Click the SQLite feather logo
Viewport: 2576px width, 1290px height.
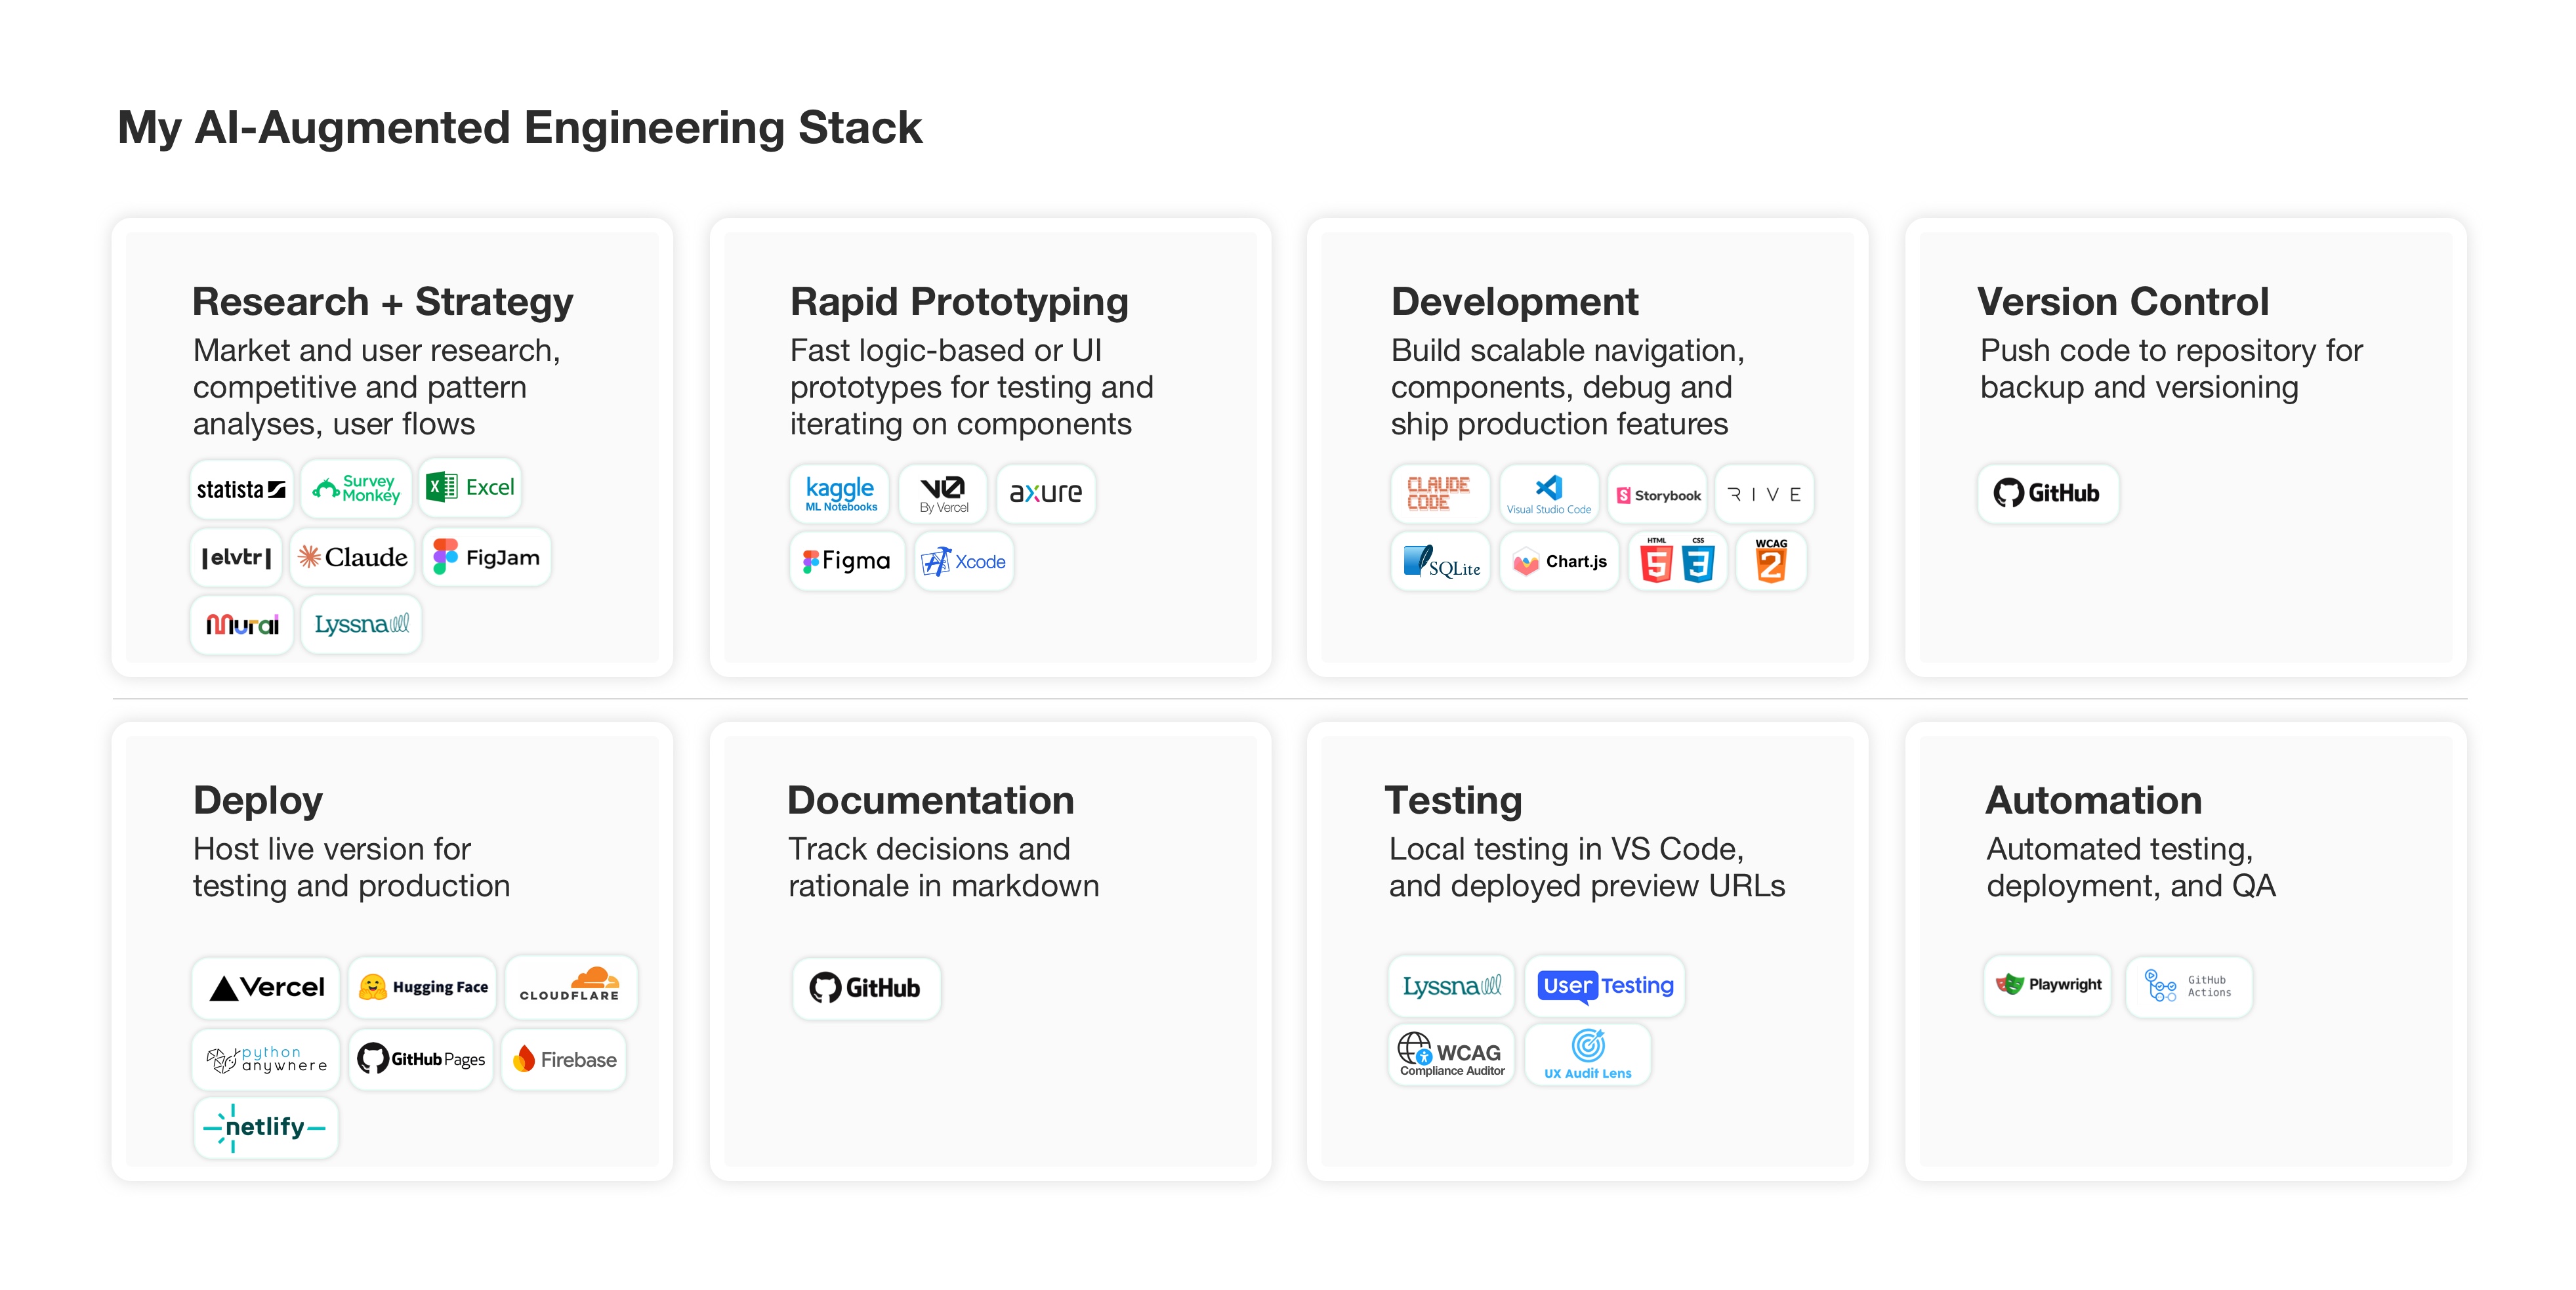(1440, 561)
